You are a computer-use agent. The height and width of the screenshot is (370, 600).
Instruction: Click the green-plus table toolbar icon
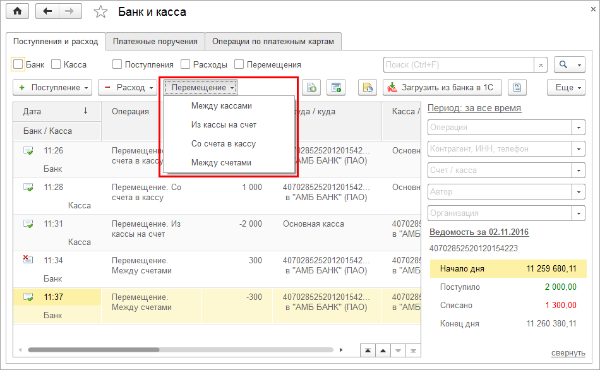tap(336, 88)
